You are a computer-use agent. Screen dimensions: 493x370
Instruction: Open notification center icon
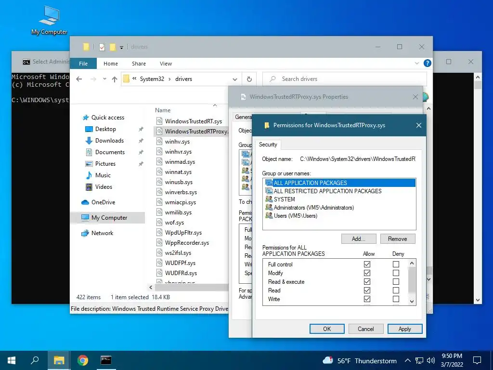coord(477,360)
